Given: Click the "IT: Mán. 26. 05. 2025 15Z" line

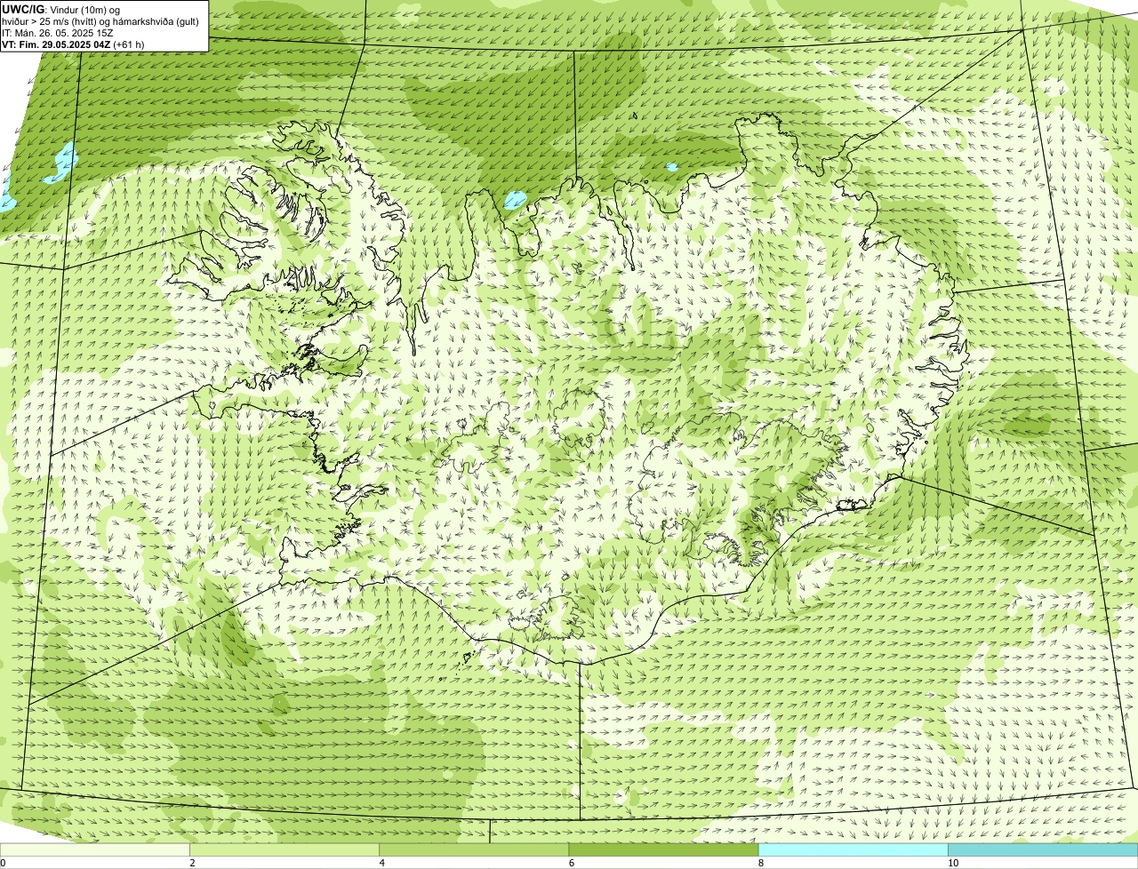Looking at the screenshot, I should (57, 32).
